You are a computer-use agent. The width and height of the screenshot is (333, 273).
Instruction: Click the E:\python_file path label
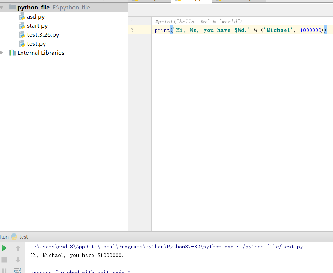tap(72, 8)
